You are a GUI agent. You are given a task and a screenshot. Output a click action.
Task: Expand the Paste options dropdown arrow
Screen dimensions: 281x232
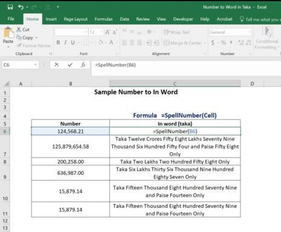(x=8, y=47)
